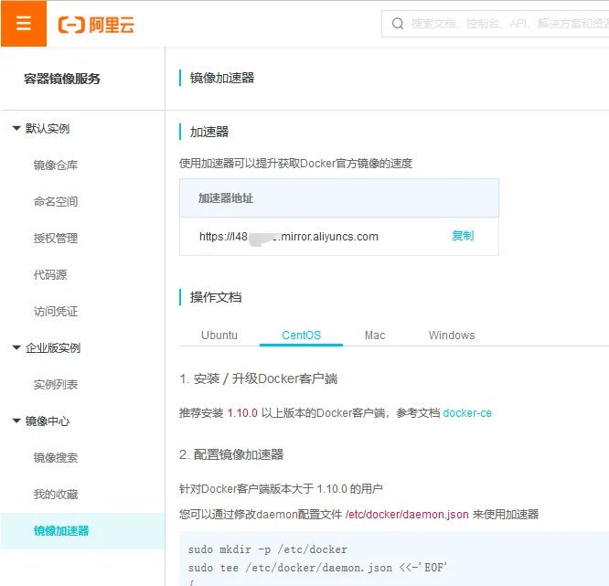
Task: Click the 操作文档 section heading
Action: coord(216,297)
